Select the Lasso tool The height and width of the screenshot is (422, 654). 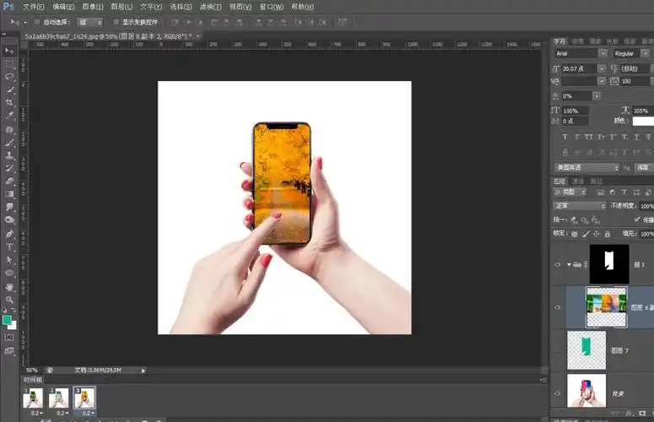click(9, 77)
